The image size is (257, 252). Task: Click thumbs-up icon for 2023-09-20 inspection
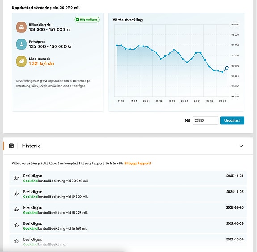click(16, 210)
